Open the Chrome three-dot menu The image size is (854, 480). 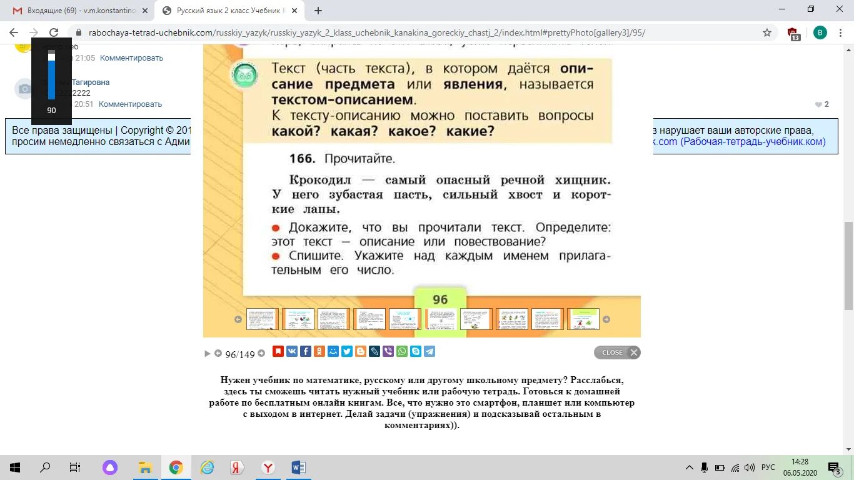pyautogui.click(x=841, y=33)
